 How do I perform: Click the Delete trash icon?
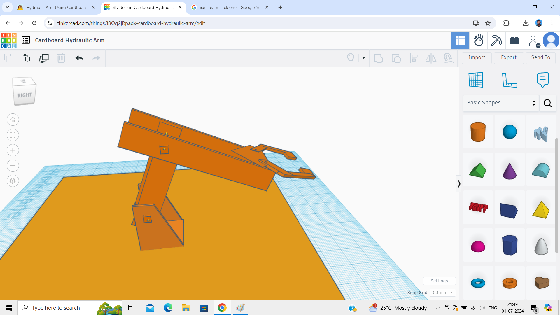tap(61, 58)
